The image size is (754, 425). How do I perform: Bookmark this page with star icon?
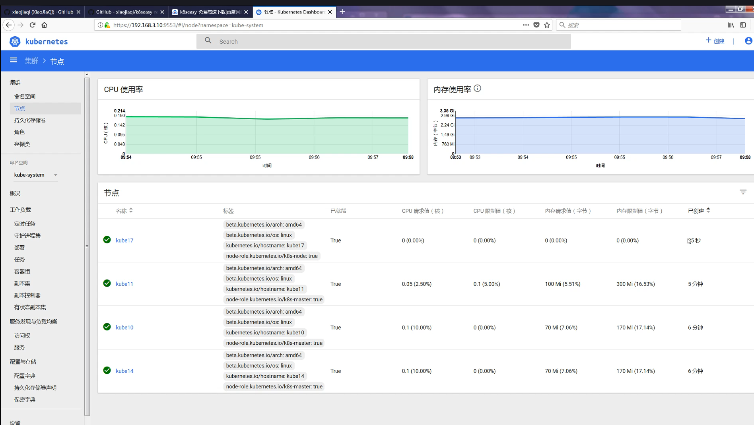pos(547,25)
